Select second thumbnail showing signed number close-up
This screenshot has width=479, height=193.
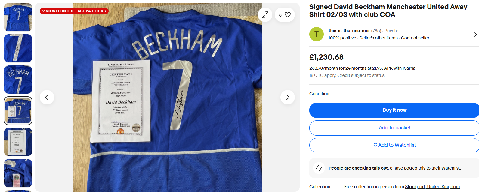point(18,48)
